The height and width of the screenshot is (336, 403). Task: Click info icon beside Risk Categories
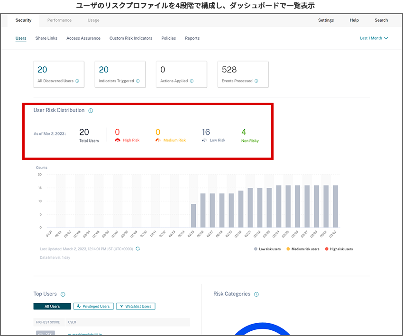pyautogui.click(x=256, y=294)
